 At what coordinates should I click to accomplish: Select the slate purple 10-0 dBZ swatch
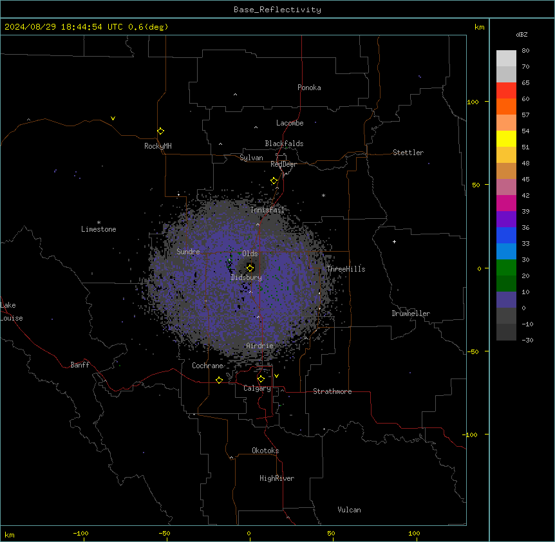(x=506, y=300)
